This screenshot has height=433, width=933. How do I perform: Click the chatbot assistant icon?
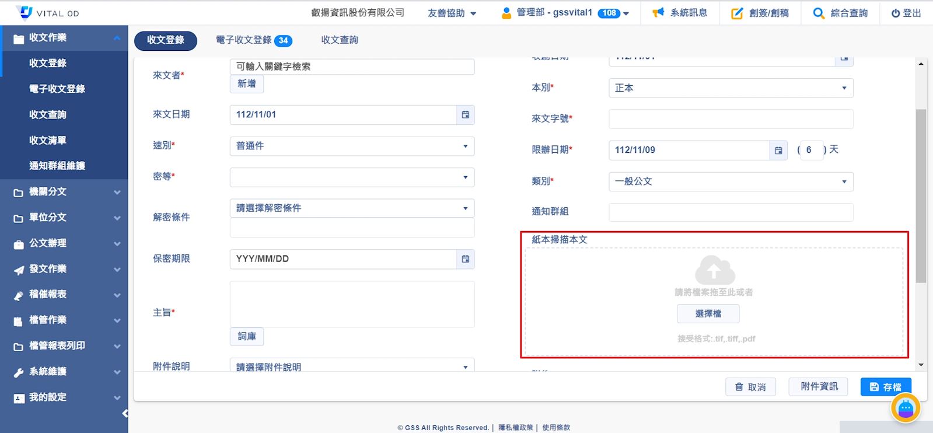click(905, 408)
